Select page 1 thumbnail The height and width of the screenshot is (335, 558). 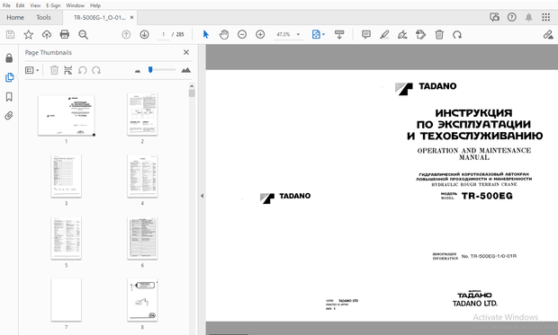click(67, 116)
